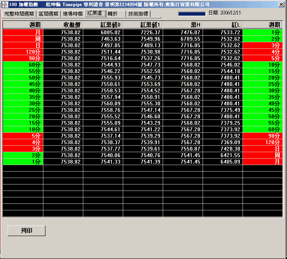
Task: Open the 區間週期 tab
Action: pyautogui.click(x=49, y=14)
